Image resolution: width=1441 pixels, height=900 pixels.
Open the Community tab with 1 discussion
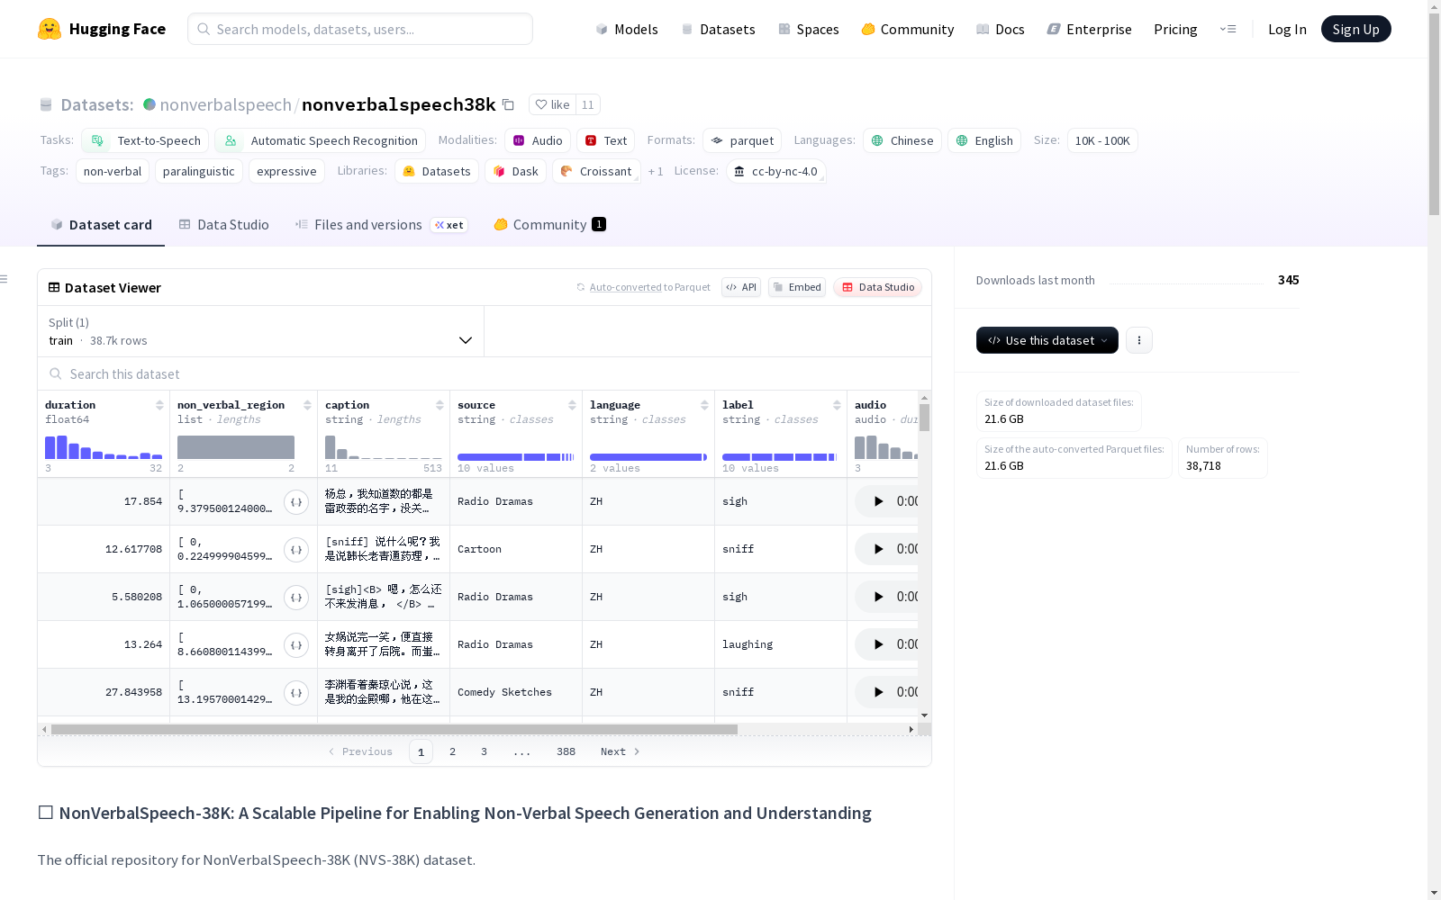point(549,225)
